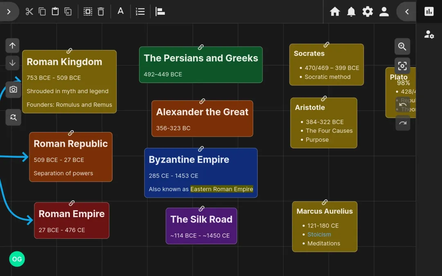Reset zoom with the magnifier button
Viewport: 442px width, 276px height.
tap(13, 118)
